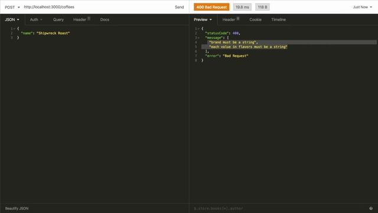
Task: Click "each value in flavors must be a string"
Action: [248, 47]
